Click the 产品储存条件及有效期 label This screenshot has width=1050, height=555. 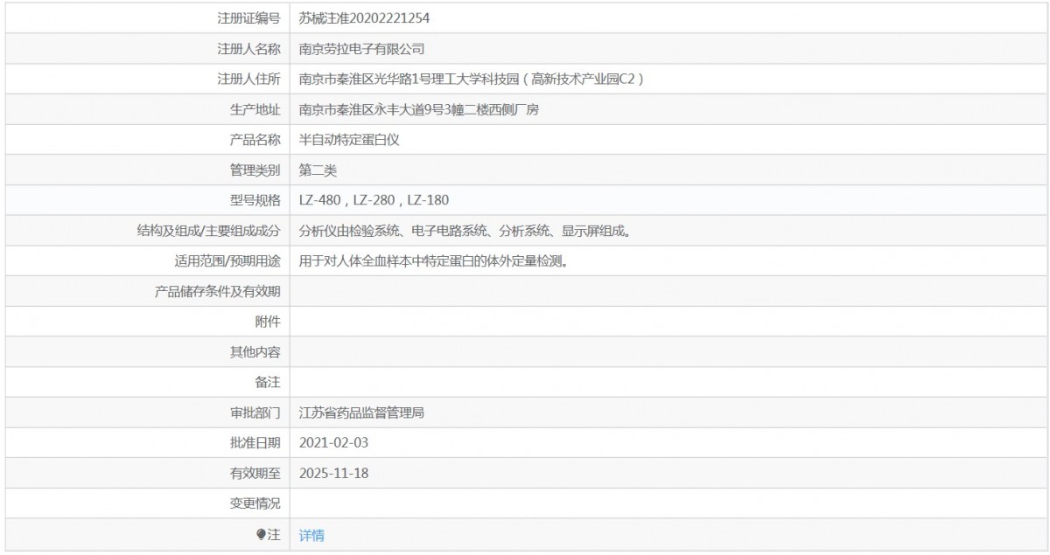(x=217, y=292)
